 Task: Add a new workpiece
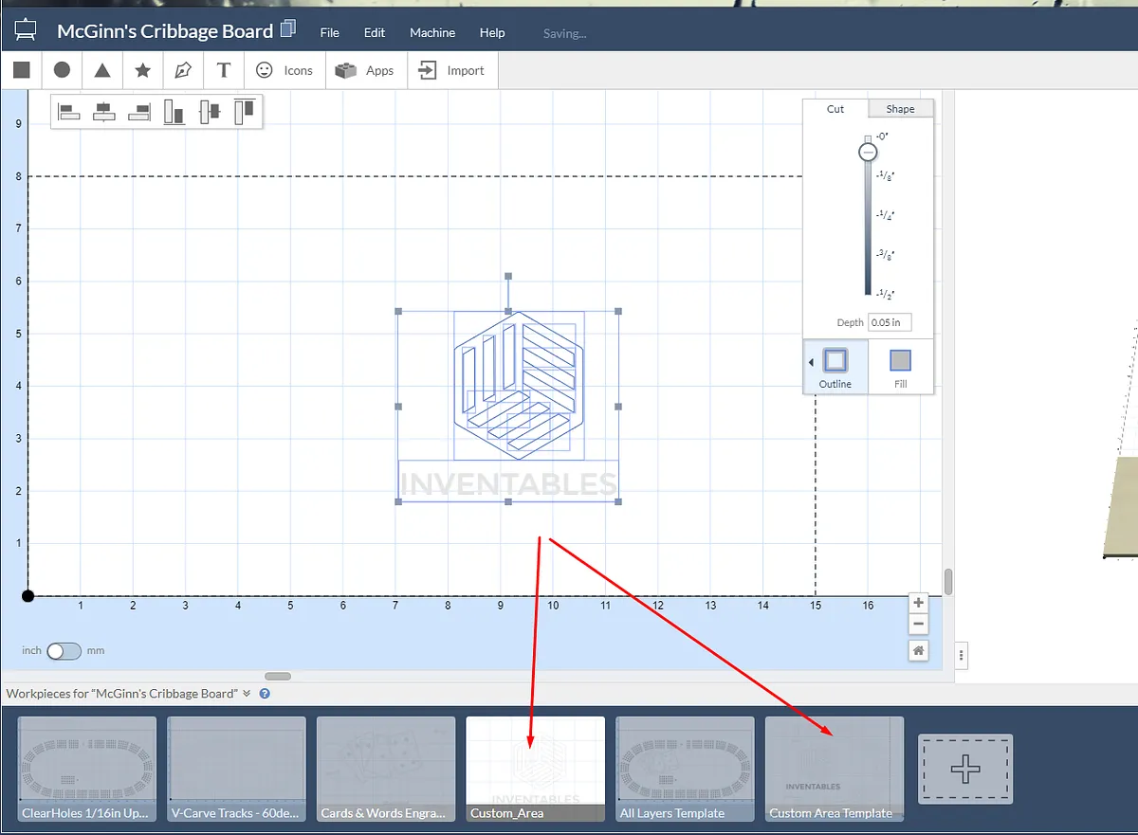964,769
